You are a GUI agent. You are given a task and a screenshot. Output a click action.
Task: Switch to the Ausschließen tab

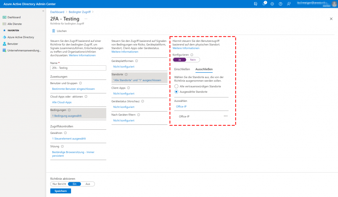pos(204,69)
